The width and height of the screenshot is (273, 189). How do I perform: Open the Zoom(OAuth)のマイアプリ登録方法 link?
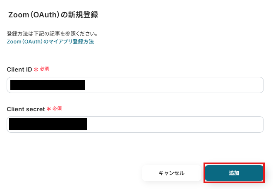tap(50, 42)
